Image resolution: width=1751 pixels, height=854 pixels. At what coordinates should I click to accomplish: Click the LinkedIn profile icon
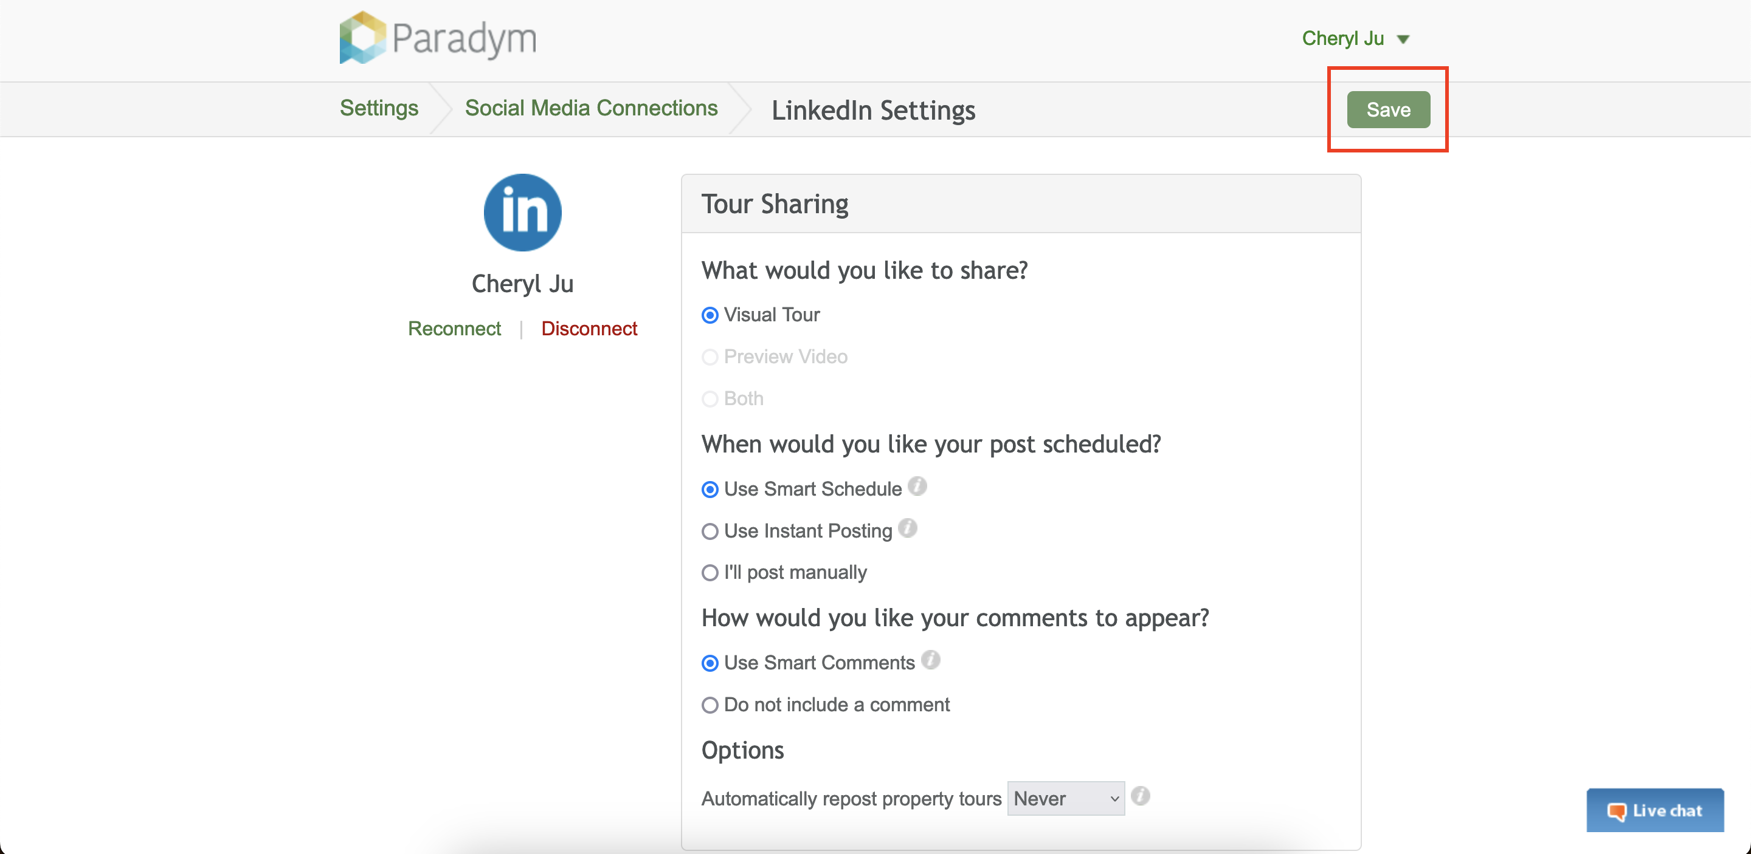pos(522,213)
